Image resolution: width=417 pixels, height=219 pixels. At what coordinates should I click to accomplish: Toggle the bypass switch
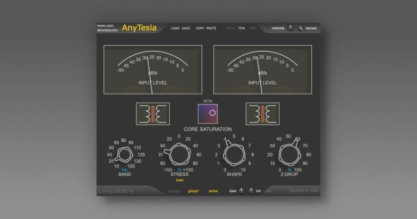pos(174,191)
